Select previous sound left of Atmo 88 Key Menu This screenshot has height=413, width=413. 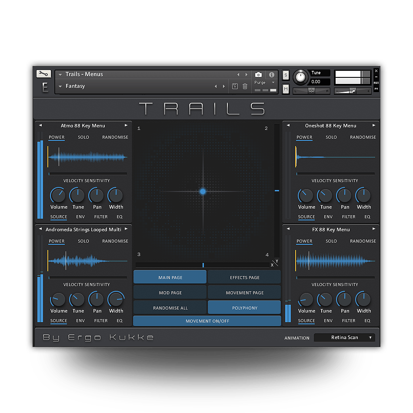[x=40, y=126]
